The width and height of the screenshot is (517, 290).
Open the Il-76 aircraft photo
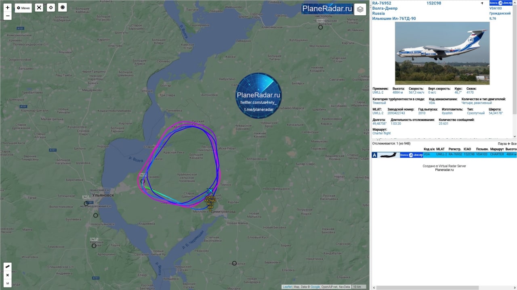click(x=442, y=53)
